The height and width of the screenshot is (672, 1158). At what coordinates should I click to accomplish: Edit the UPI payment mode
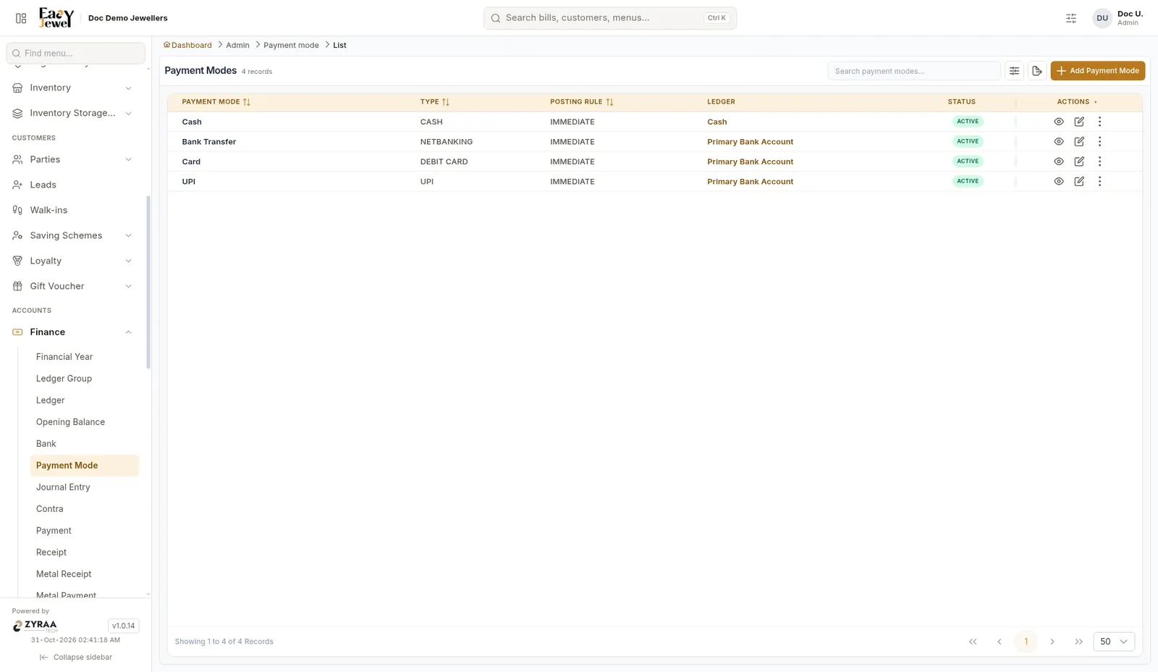coord(1079,182)
